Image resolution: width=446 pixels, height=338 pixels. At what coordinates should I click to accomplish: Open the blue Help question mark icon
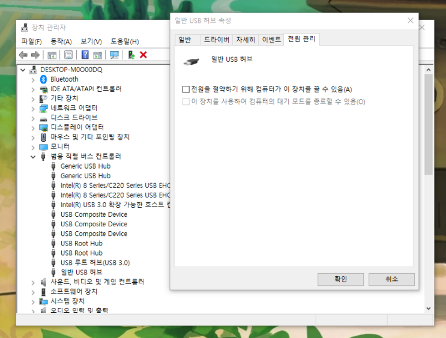click(85, 55)
